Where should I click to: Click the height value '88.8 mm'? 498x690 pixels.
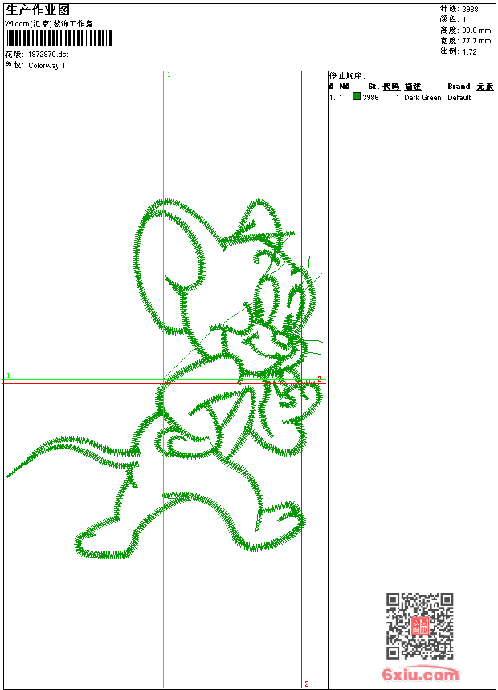click(x=476, y=30)
